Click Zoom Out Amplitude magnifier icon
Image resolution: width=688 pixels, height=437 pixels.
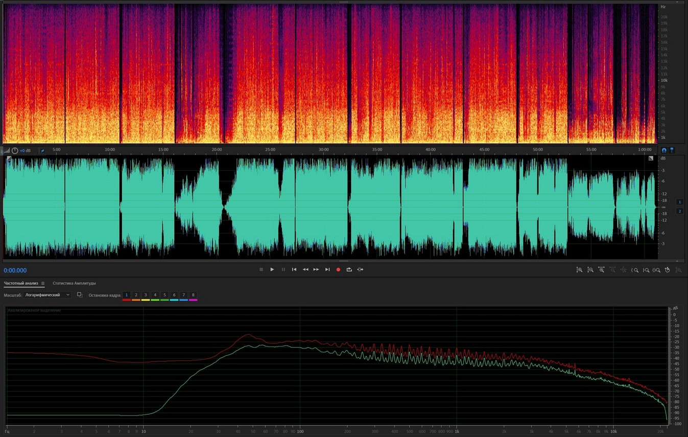(x=590, y=270)
